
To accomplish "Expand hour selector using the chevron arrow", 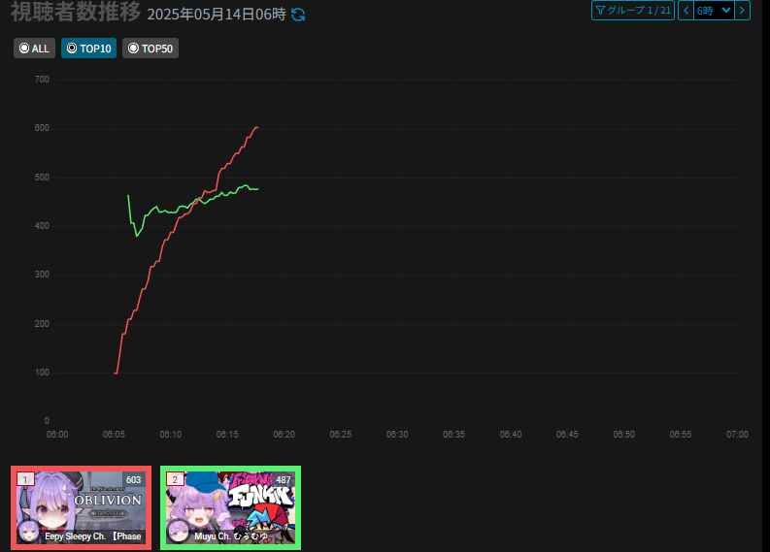I will (x=726, y=11).
